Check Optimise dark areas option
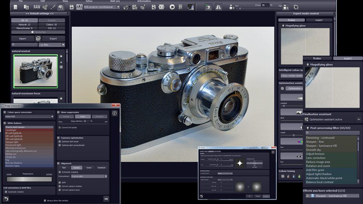This screenshot has width=363, height=204. tap(60, 142)
